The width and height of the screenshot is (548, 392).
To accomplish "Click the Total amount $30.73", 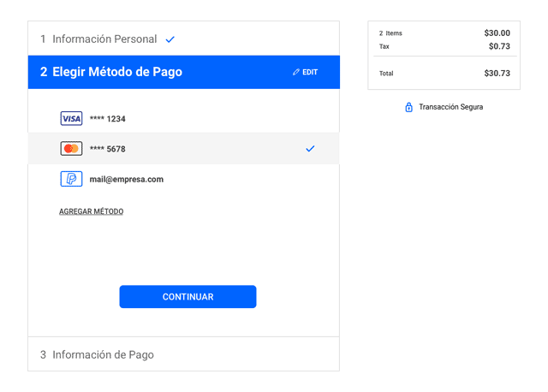I will [x=497, y=74].
